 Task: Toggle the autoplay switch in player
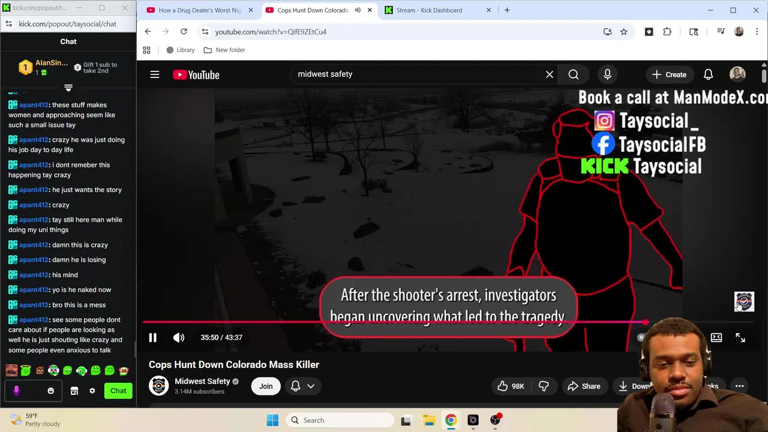click(x=641, y=338)
